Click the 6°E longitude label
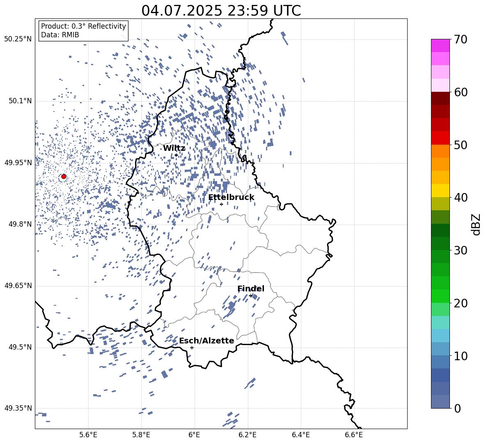The height and width of the screenshot is (443, 486). point(194,435)
